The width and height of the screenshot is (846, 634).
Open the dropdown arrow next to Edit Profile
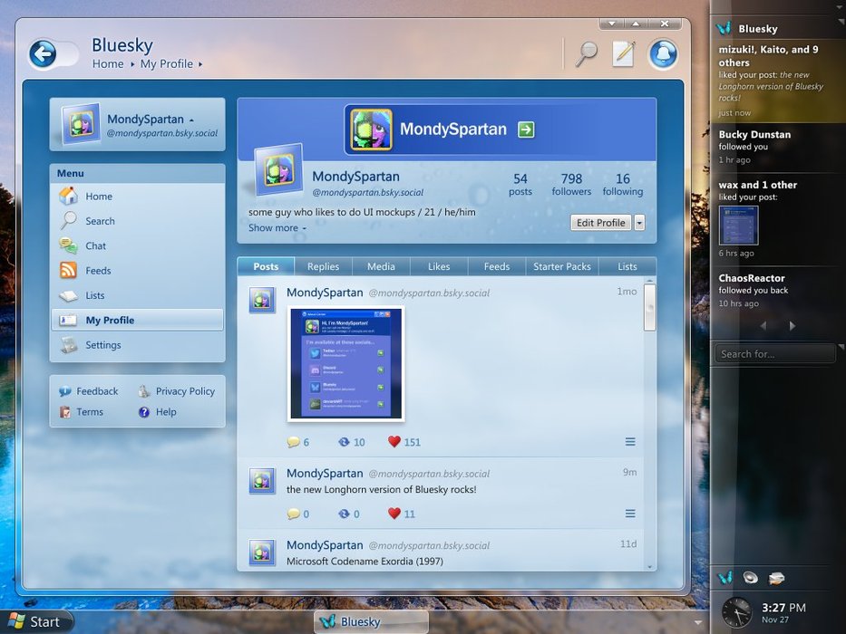[639, 223]
